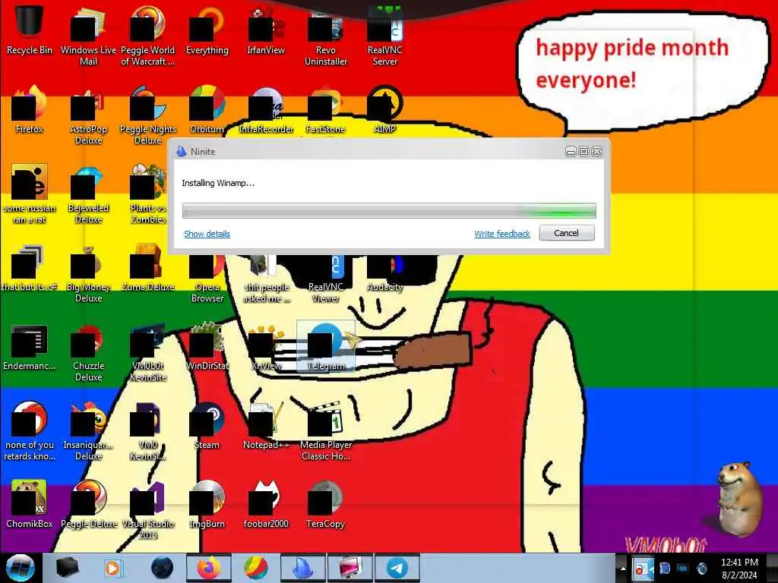
Task: Open 'some russian ran a rat' icon
Action: [x=30, y=194]
